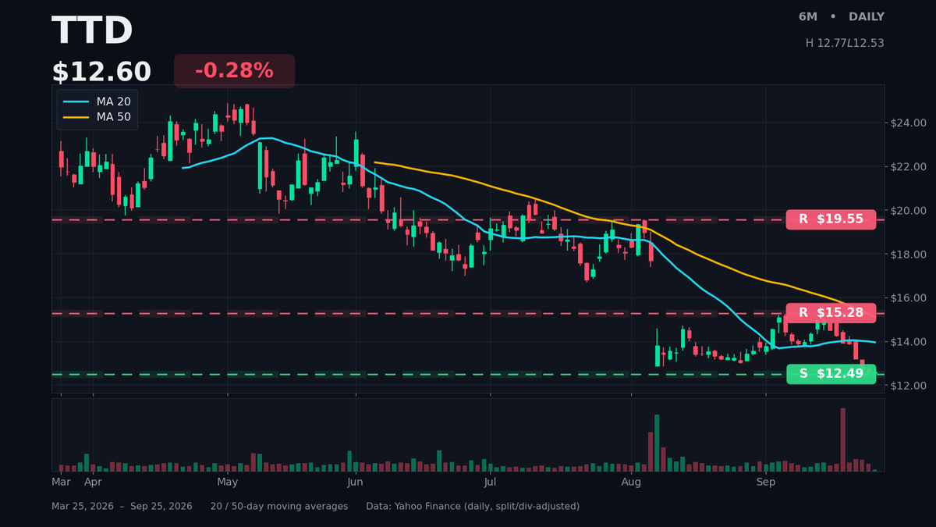Click the large red volume bar before the August peak
Image resolution: width=936 pixels, height=527 pixels.
pos(651,452)
